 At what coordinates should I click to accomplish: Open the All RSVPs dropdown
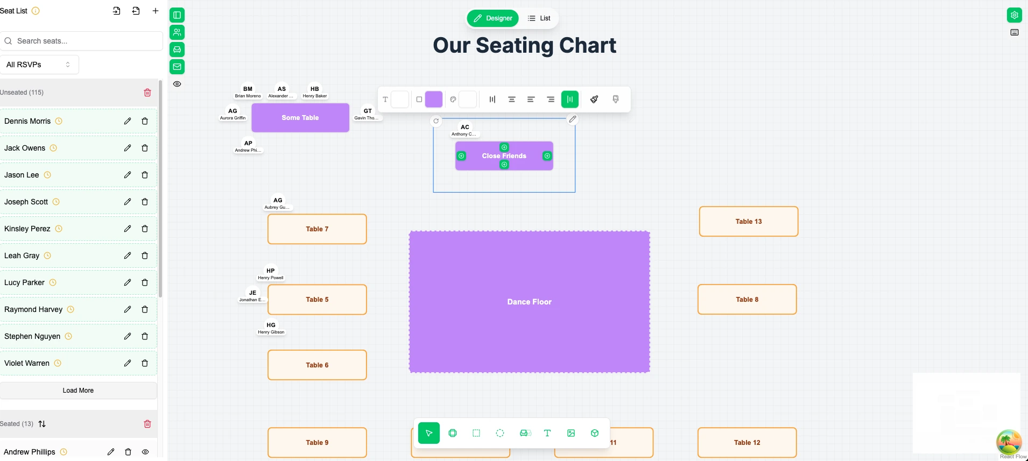point(39,64)
